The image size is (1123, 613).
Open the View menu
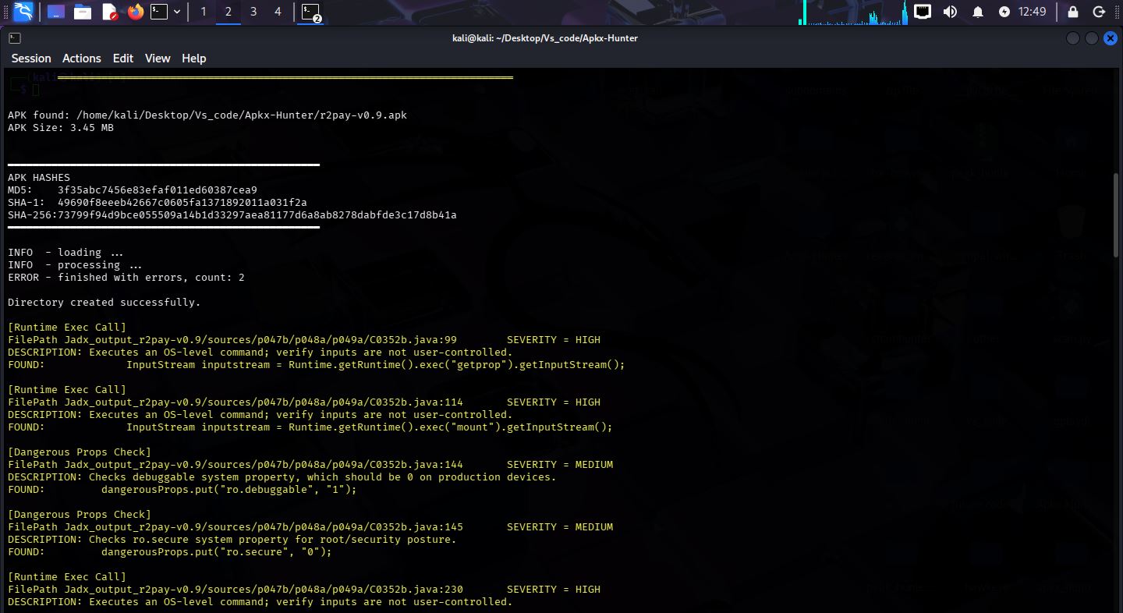pos(158,58)
